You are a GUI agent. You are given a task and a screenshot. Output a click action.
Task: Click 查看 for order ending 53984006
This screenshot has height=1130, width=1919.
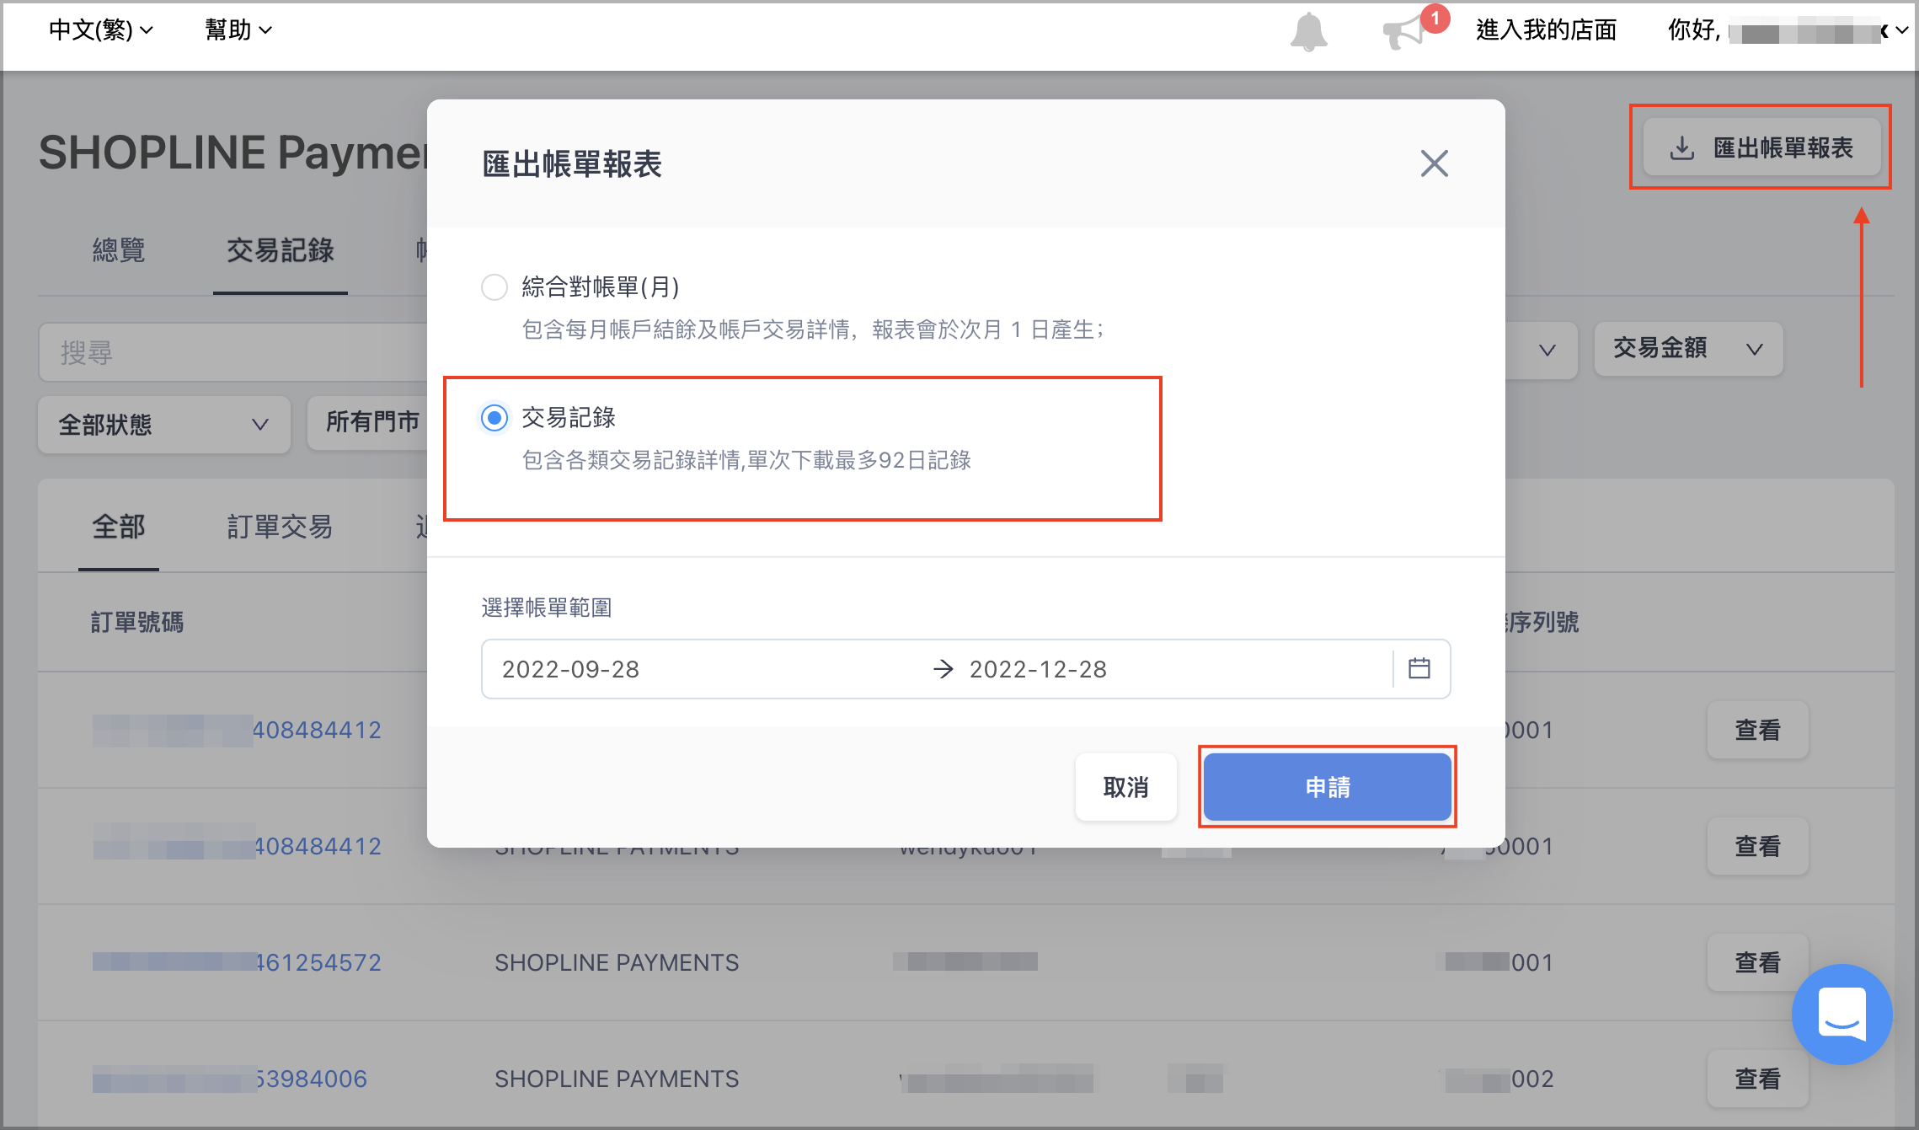point(1758,1079)
